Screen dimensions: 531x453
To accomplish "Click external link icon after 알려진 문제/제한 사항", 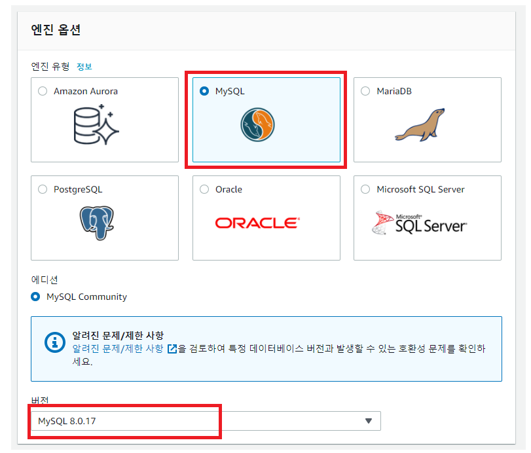I will pos(172,348).
